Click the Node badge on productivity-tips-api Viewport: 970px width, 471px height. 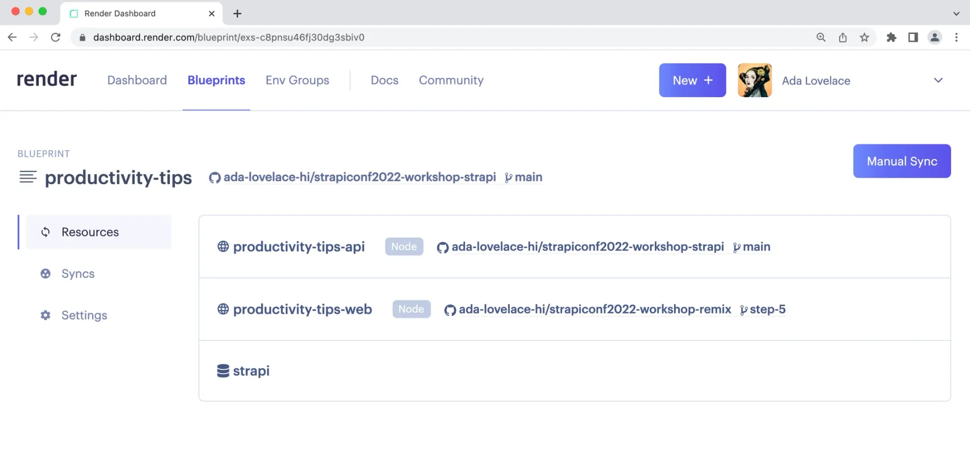tap(404, 246)
